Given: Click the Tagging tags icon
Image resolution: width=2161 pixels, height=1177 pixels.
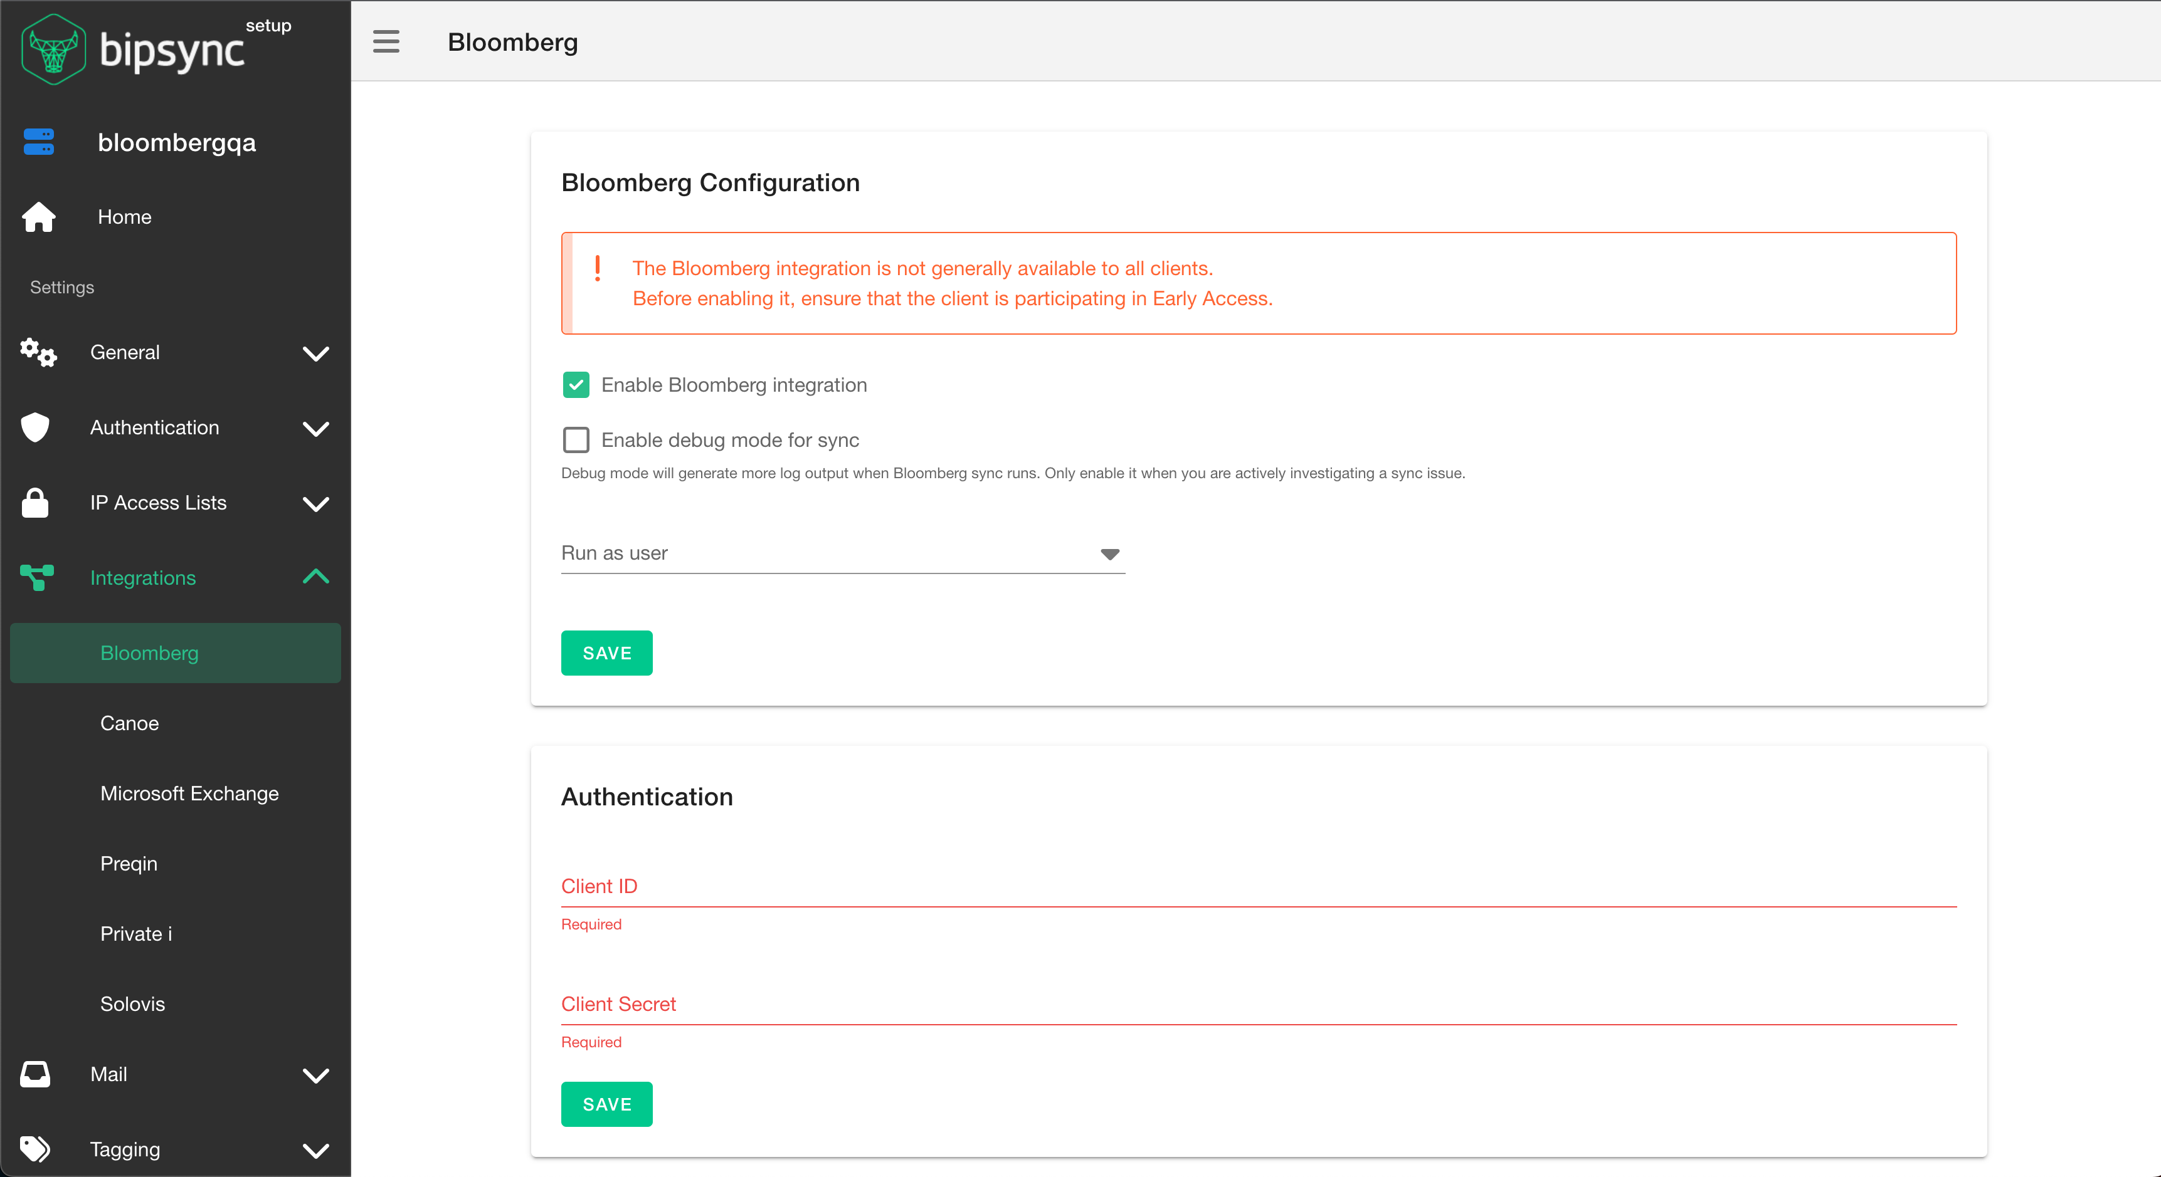Looking at the screenshot, I should (x=35, y=1149).
